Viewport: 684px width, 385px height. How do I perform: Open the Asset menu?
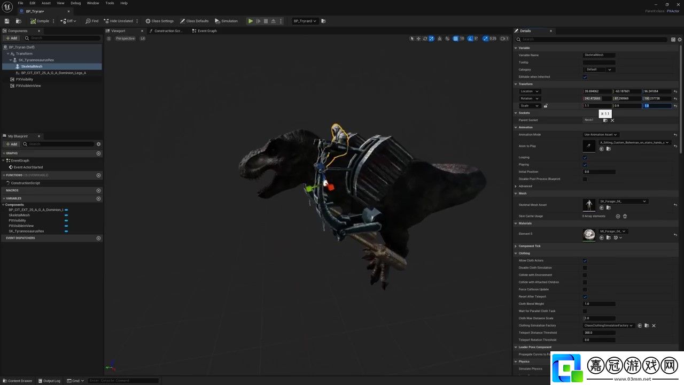coord(46,3)
